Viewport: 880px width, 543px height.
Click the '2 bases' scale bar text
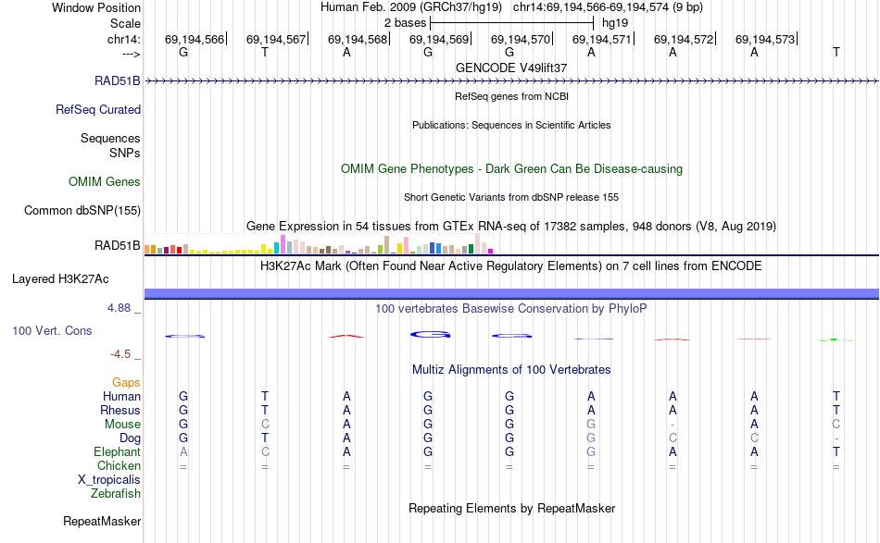[x=405, y=23]
